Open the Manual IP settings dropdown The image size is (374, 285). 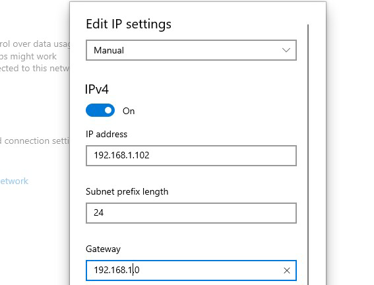[191, 50]
